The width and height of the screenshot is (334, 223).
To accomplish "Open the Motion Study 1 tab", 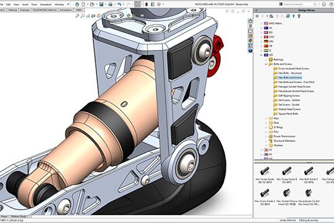I will 19,216.
